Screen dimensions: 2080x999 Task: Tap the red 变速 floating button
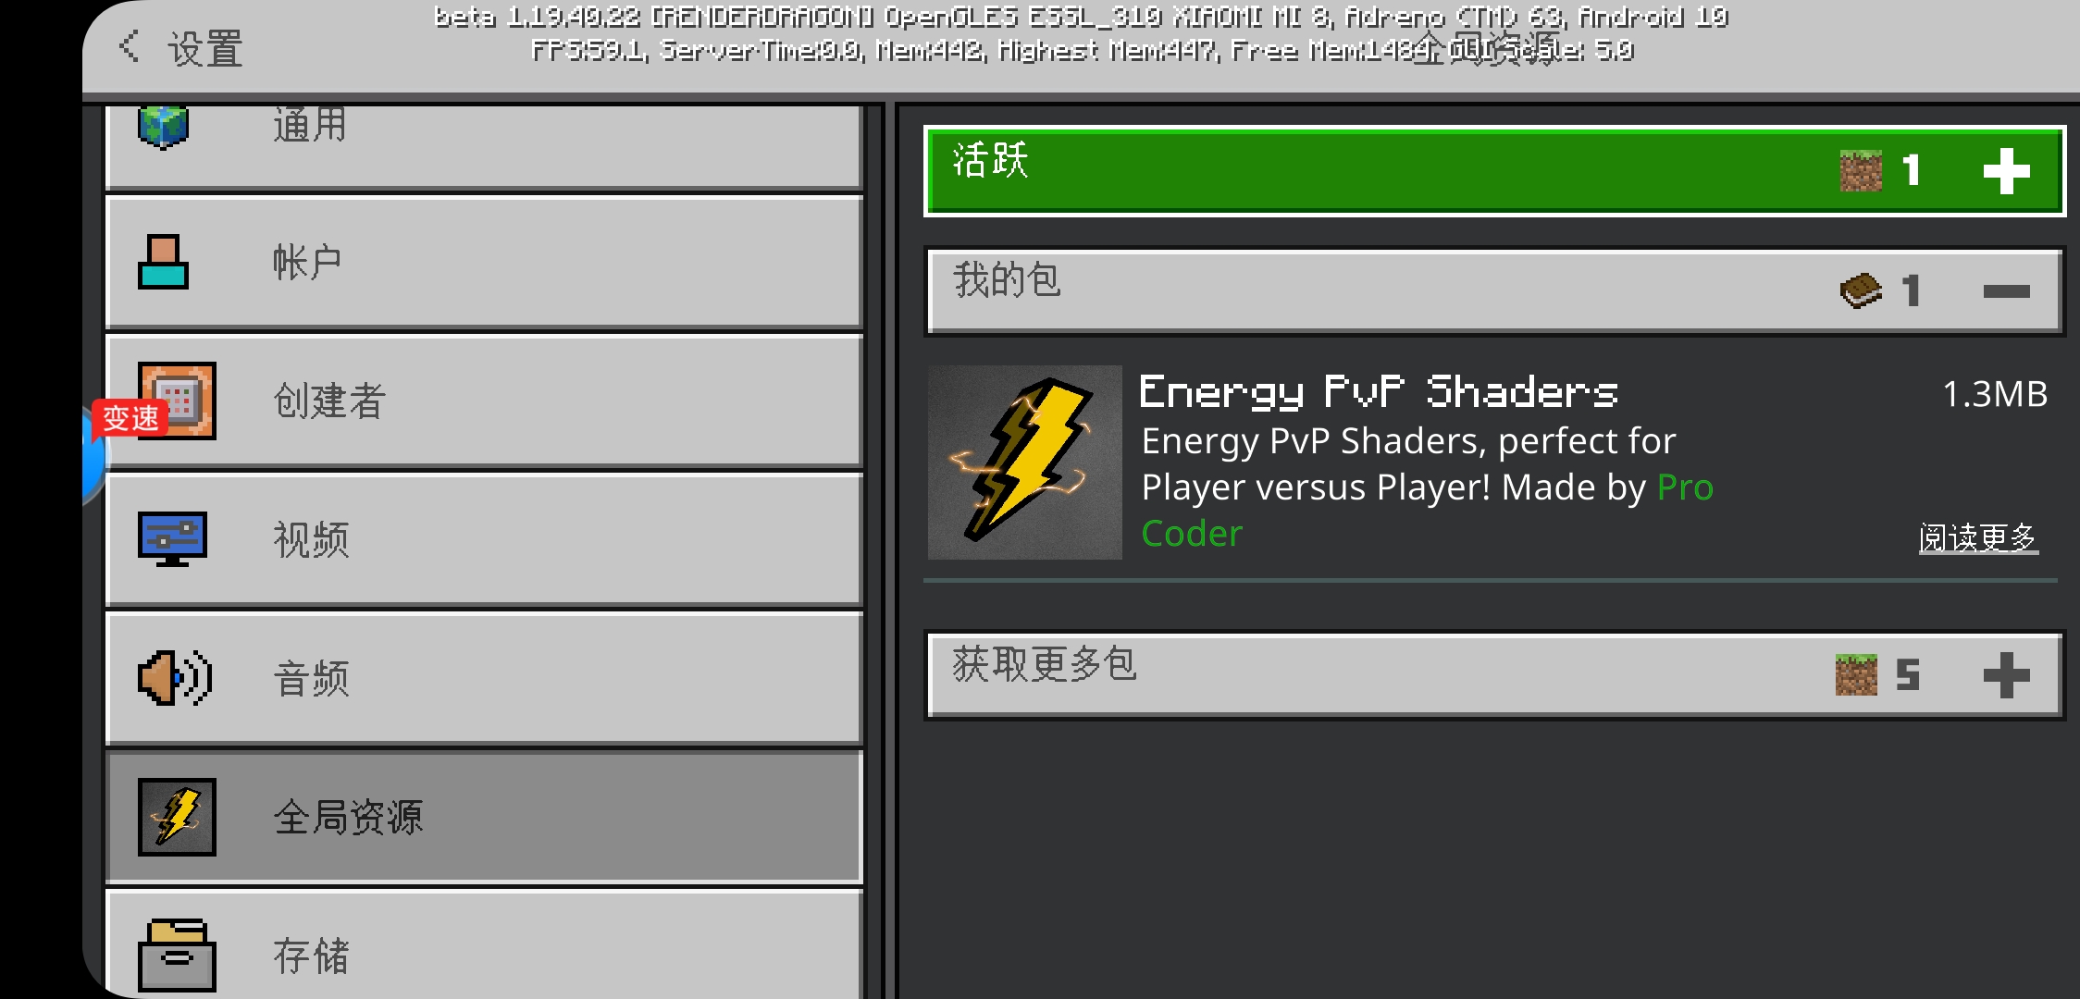tap(130, 418)
